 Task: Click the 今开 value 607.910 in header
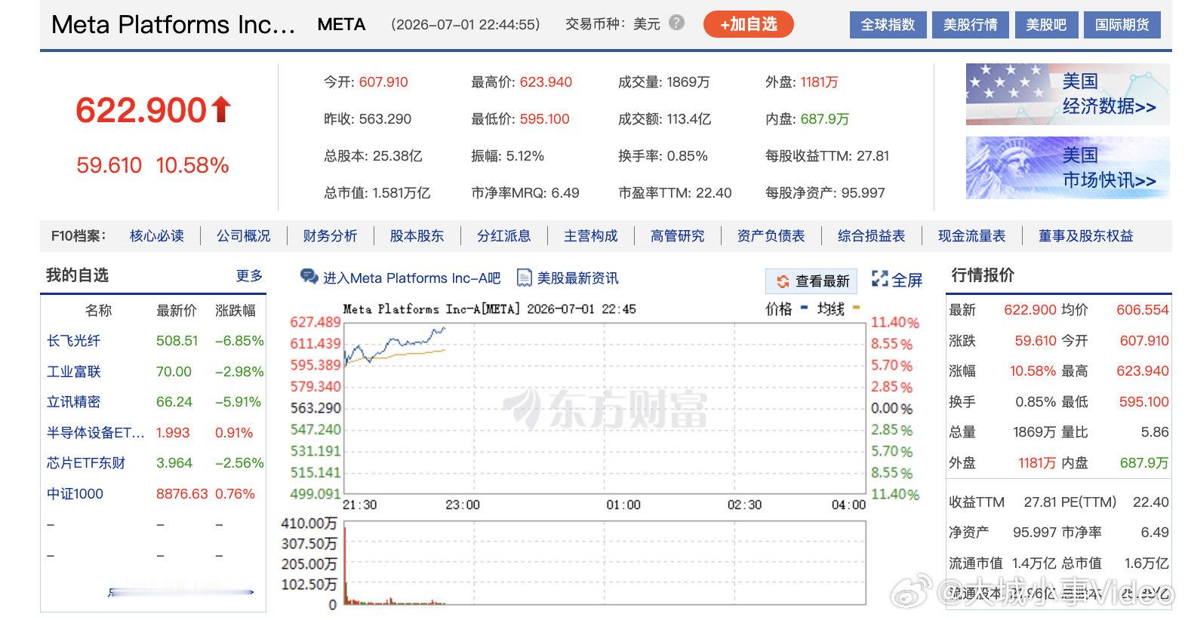tap(383, 82)
